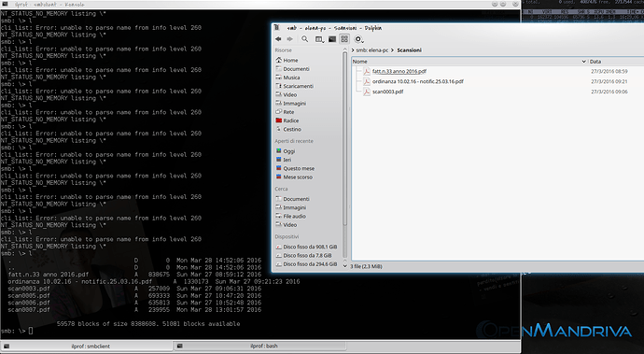Open Musica in the places sidebar
The width and height of the screenshot is (644, 354).
coord(287,78)
